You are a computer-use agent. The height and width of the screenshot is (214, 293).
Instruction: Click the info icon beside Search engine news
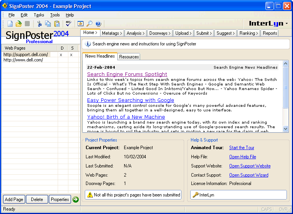coord(88,44)
